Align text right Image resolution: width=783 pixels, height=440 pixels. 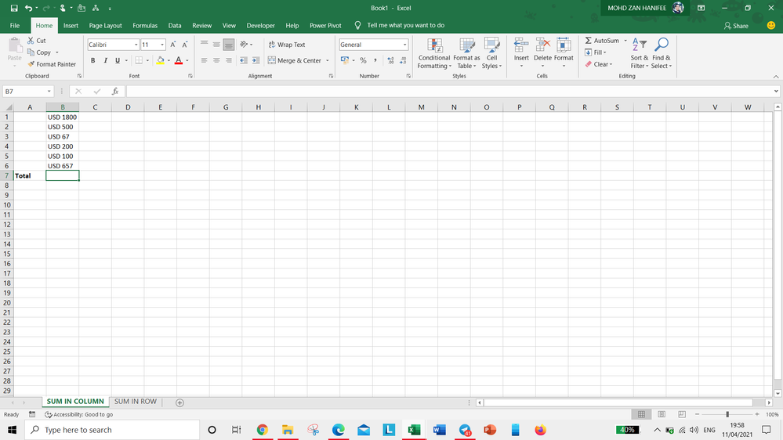(228, 60)
